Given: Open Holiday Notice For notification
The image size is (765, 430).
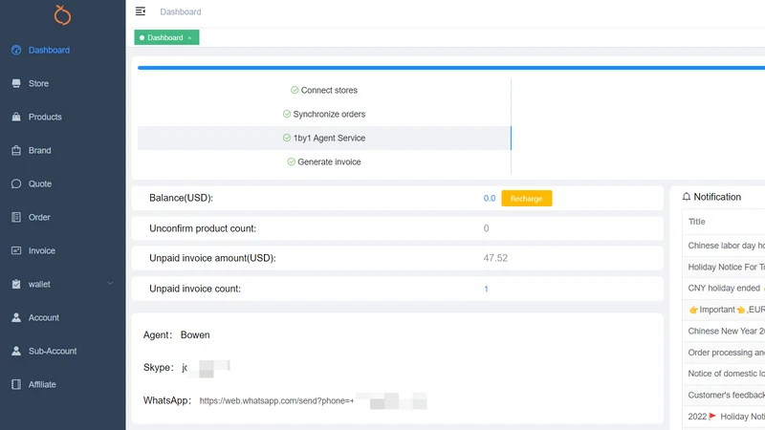Looking at the screenshot, I should pos(724,267).
